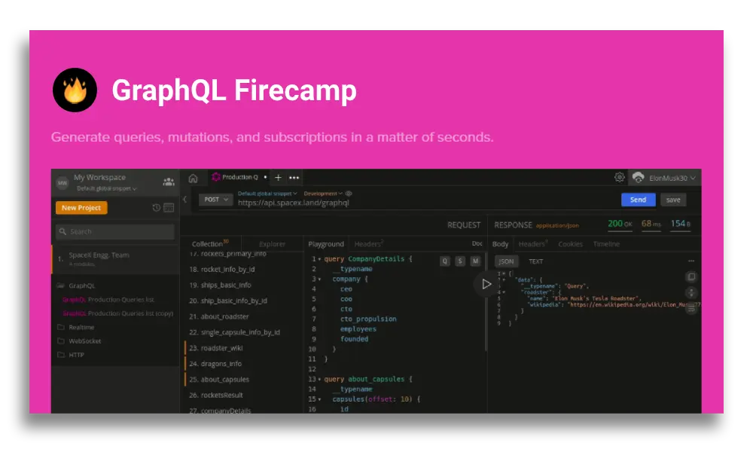Expand the workspace Default global snippet dropdown
Image resolution: width=753 pixels, height=452 pixels.
[x=107, y=189]
